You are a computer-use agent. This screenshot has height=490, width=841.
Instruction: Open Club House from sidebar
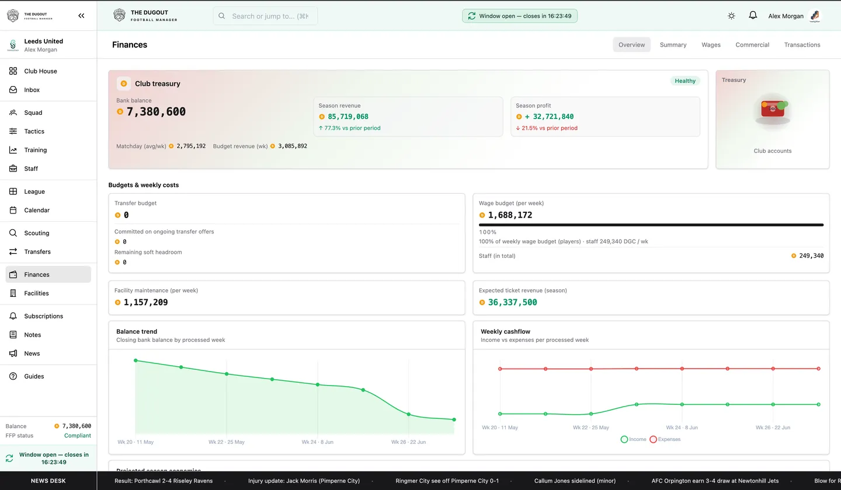(x=48, y=71)
